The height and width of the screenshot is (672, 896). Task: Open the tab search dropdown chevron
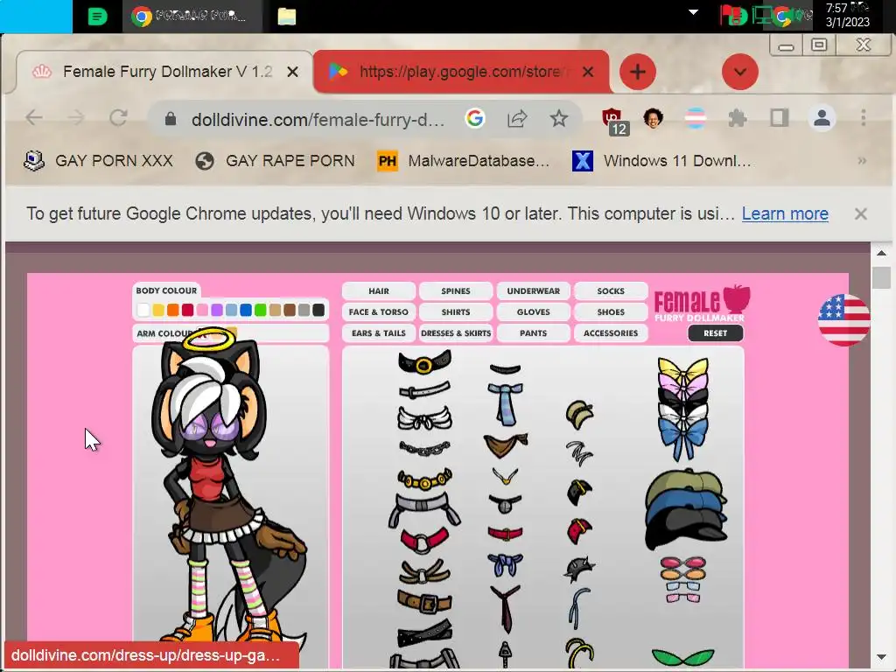click(740, 72)
